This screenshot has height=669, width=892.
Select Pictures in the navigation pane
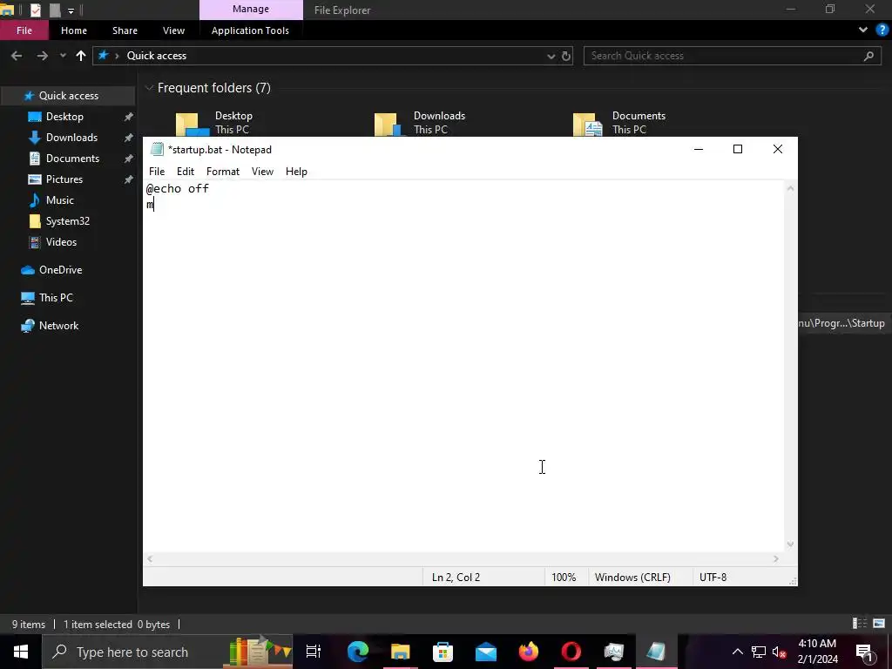(64, 179)
